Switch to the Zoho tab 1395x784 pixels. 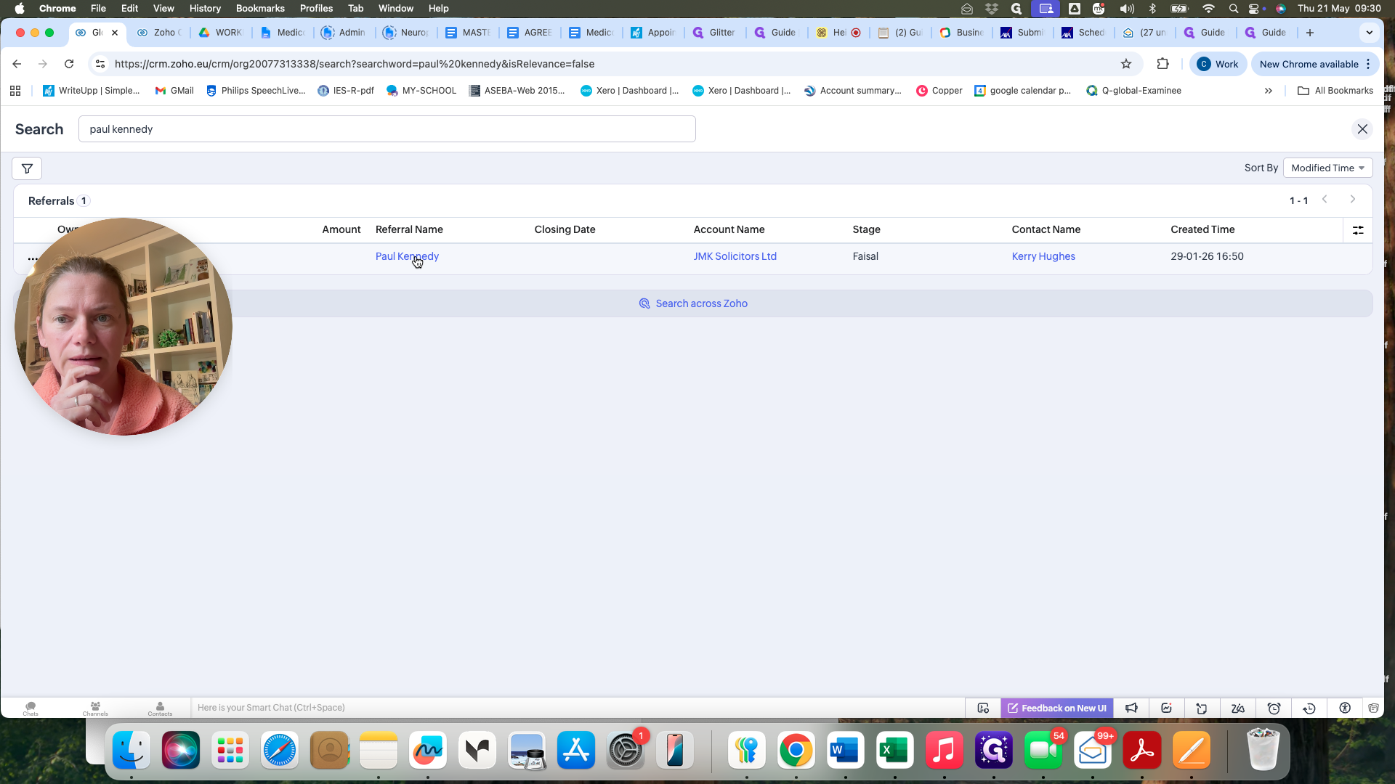point(161,33)
